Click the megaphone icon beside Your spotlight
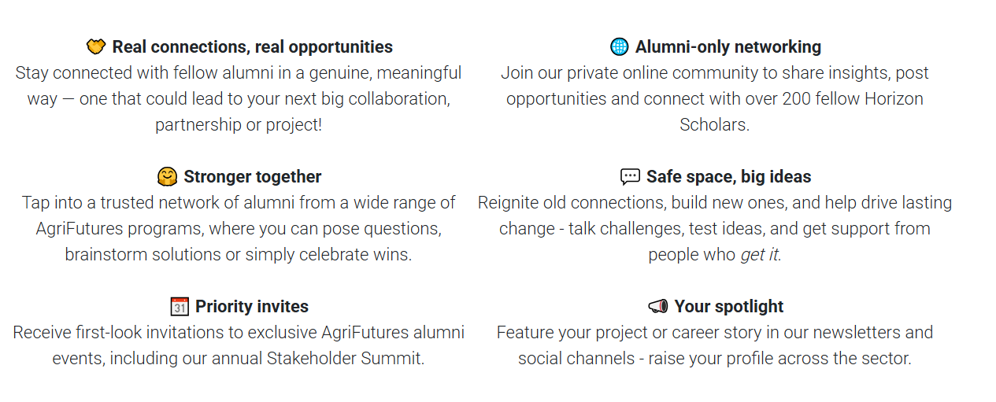996x402 pixels. coord(657,307)
